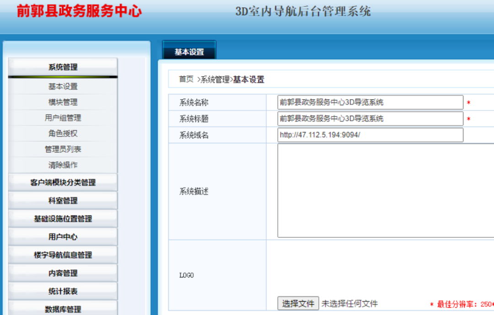Navigate to 用户组管理
Screen dimensions: 494x315
pyautogui.click(x=63, y=117)
